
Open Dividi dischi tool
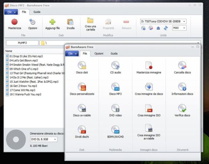(82, 132)
